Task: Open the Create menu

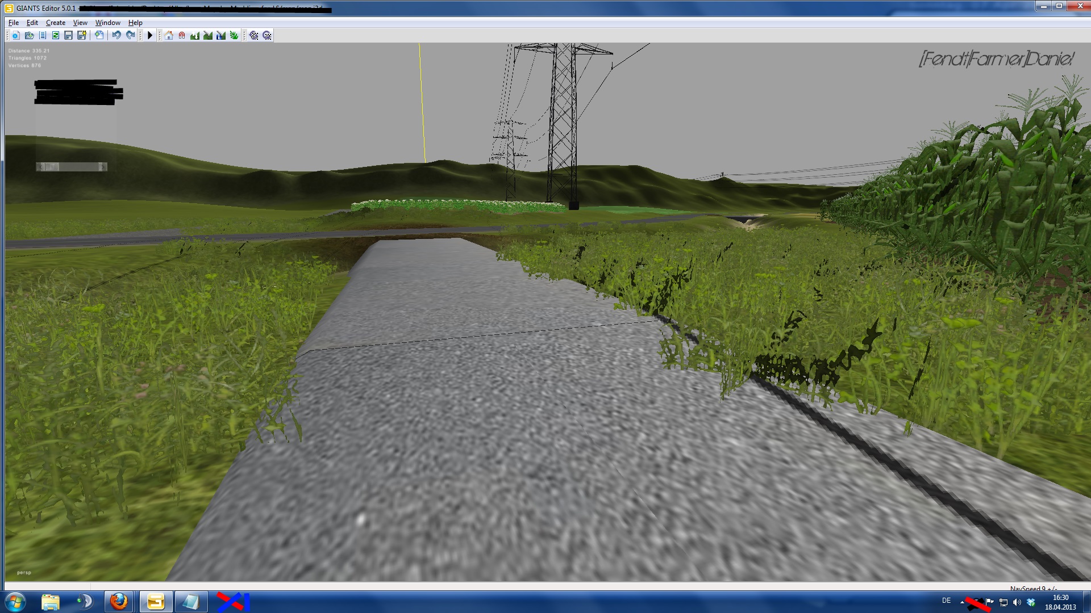Action: 56,23
